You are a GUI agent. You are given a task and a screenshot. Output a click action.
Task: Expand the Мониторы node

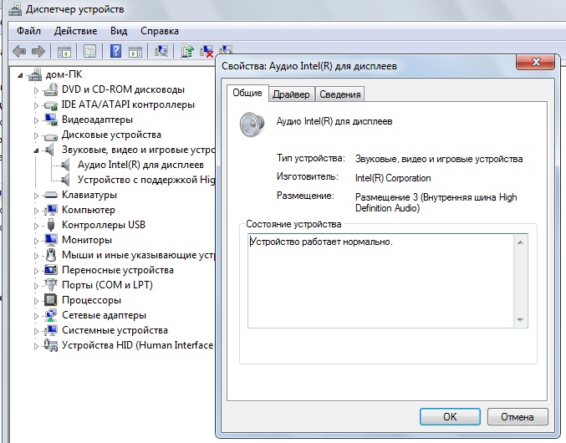(x=36, y=241)
